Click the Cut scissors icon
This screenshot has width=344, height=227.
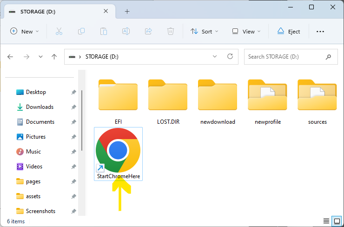click(x=59, y=31)
